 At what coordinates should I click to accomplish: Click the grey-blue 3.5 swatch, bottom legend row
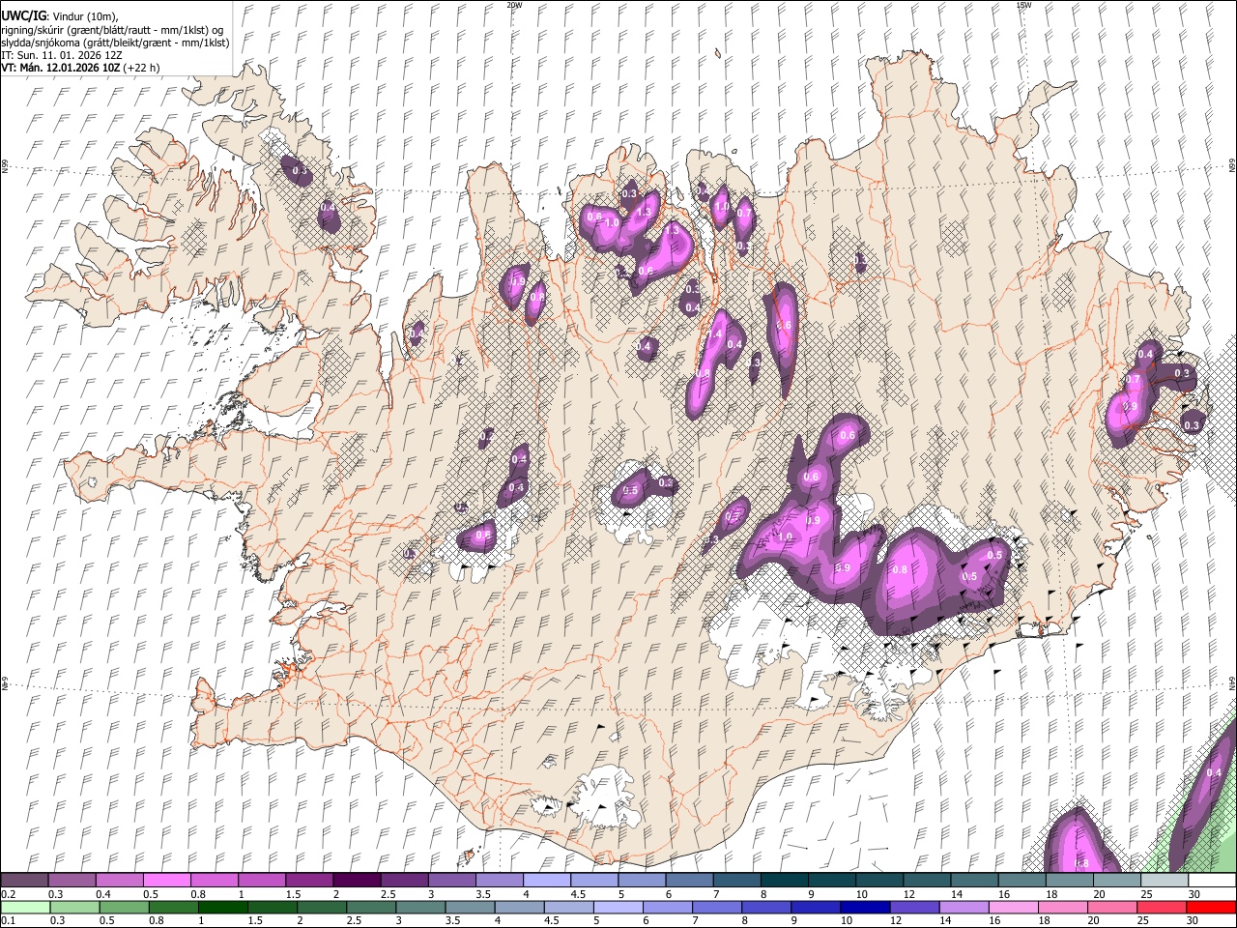470,907
